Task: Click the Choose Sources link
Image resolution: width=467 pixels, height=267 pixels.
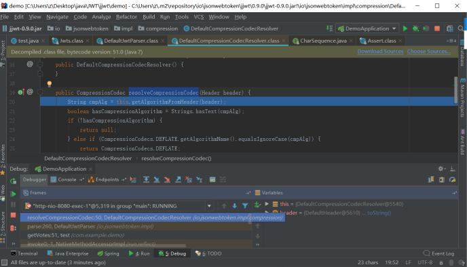Action: 429,52
